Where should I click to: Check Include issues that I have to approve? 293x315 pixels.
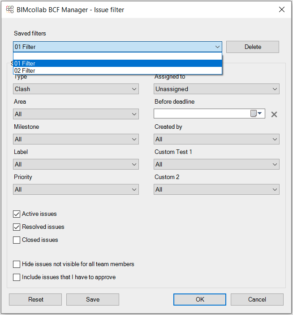17,277
